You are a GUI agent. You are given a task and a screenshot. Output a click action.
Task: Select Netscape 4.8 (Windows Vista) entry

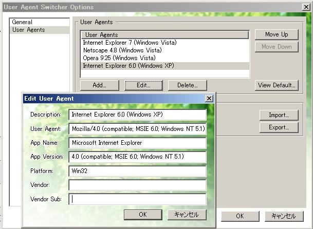(x=165, y=50)
